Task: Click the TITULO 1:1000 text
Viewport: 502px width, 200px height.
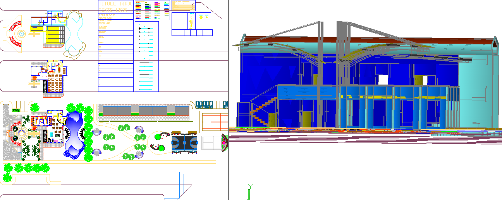Action: coord(115,3)
